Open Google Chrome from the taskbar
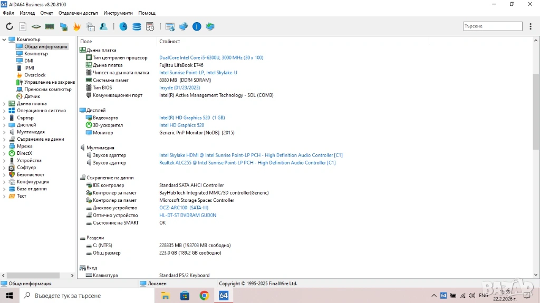This screenshot has height=303, width=540. pos(204,296)
